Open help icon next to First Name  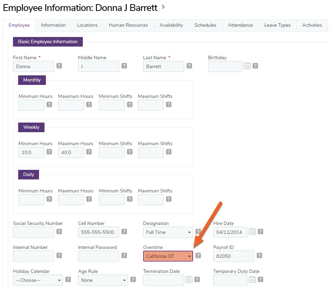59,66
